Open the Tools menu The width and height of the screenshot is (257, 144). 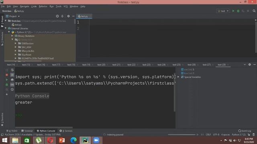tap(59, 6)
